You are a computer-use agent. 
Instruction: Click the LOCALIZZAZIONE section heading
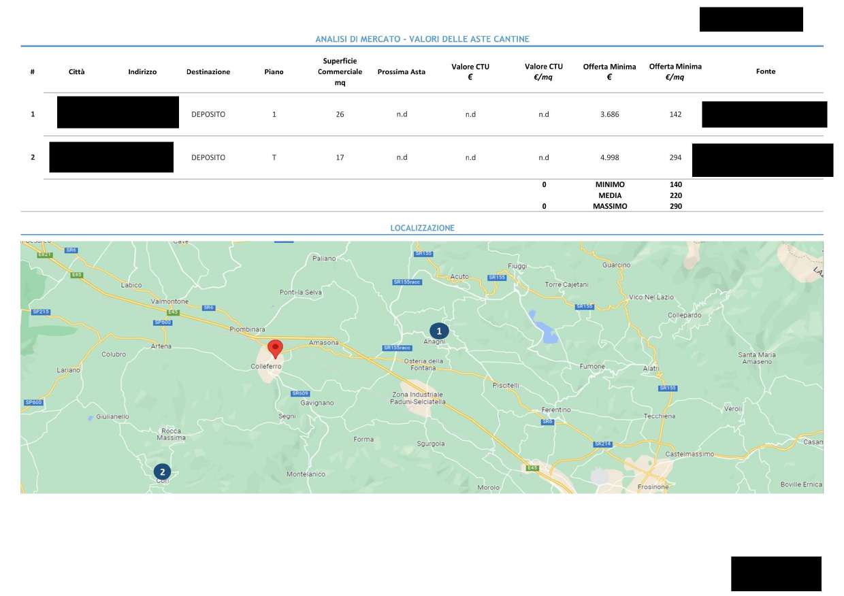coord(422,228)
